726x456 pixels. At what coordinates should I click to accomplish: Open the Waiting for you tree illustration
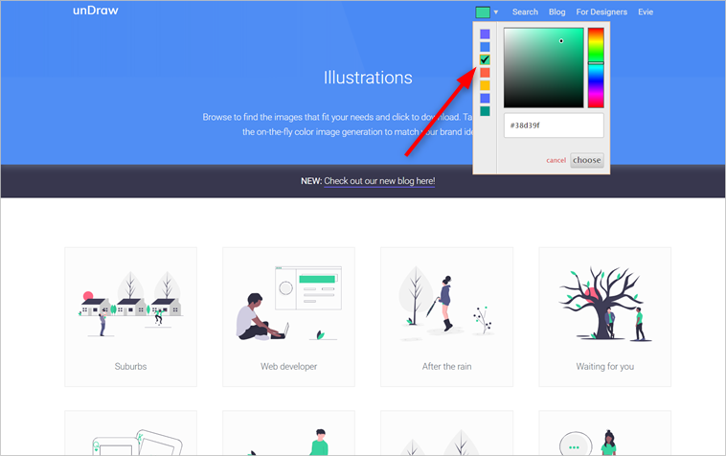pos(604,316)
